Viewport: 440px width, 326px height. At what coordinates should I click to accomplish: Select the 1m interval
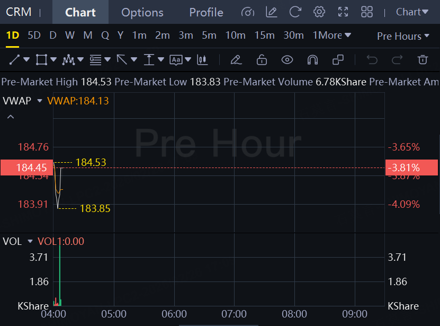pyautogui.click(x=139, y=35)
